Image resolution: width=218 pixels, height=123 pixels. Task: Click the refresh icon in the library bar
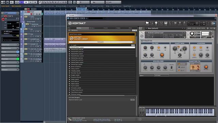pyautogui.click(x=69, y=30)
